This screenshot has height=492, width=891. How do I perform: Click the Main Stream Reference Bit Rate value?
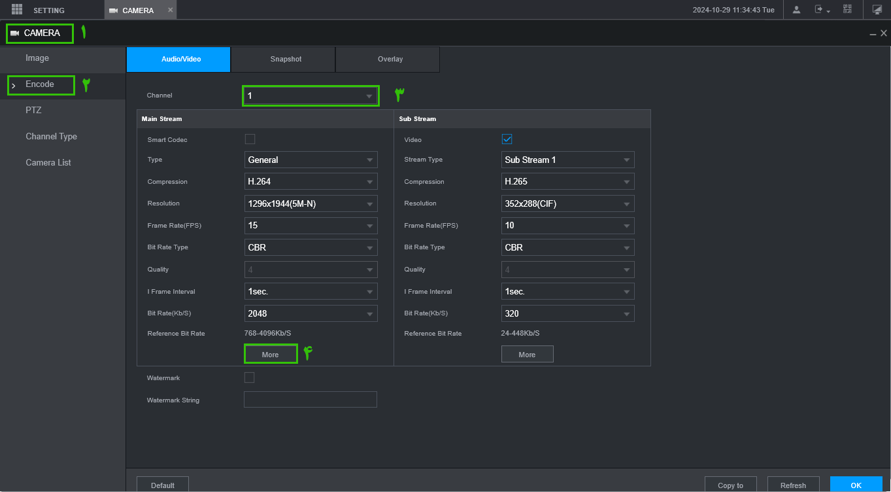coord(267,334)
